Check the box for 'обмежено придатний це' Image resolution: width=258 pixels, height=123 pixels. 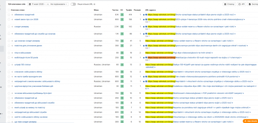pyautogui.click(x=9, y=98)
